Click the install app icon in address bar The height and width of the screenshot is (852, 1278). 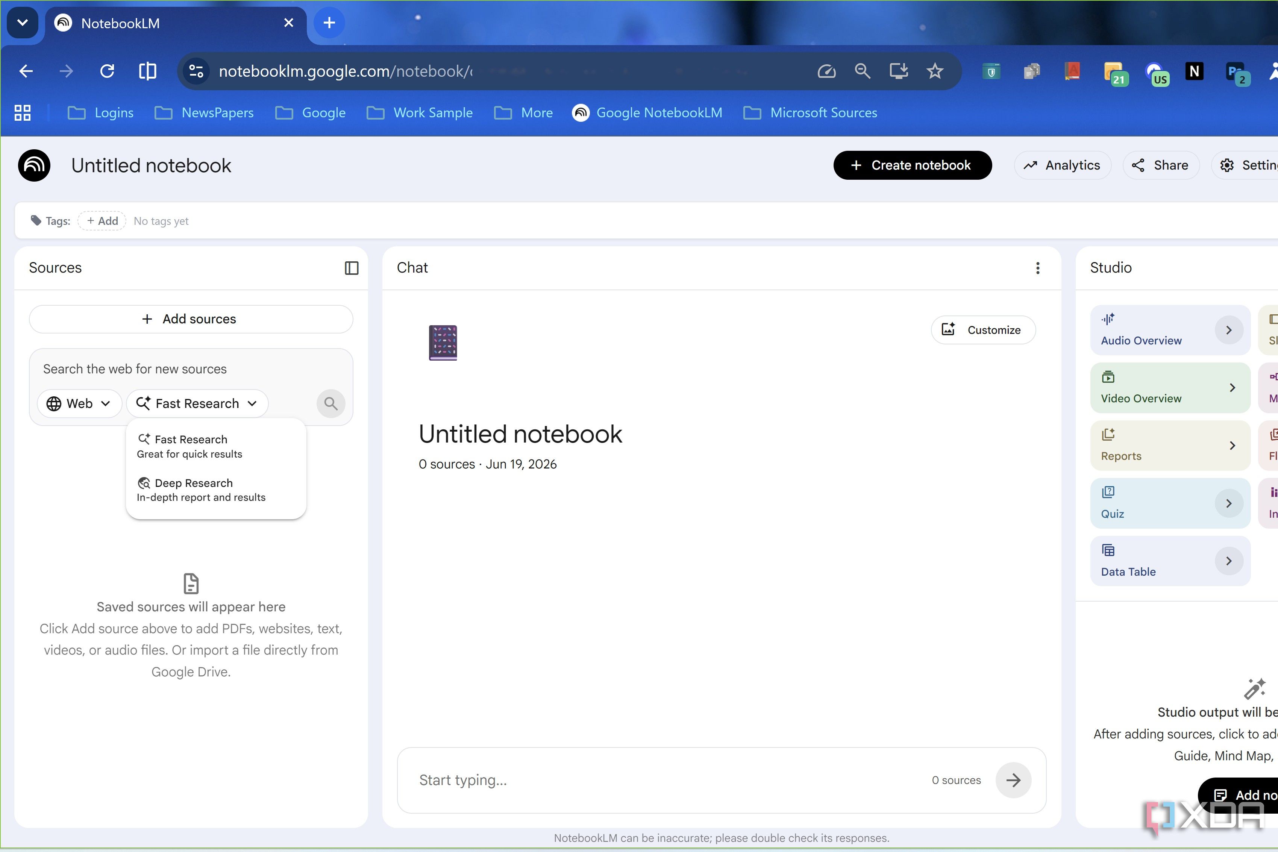point(899,71)
